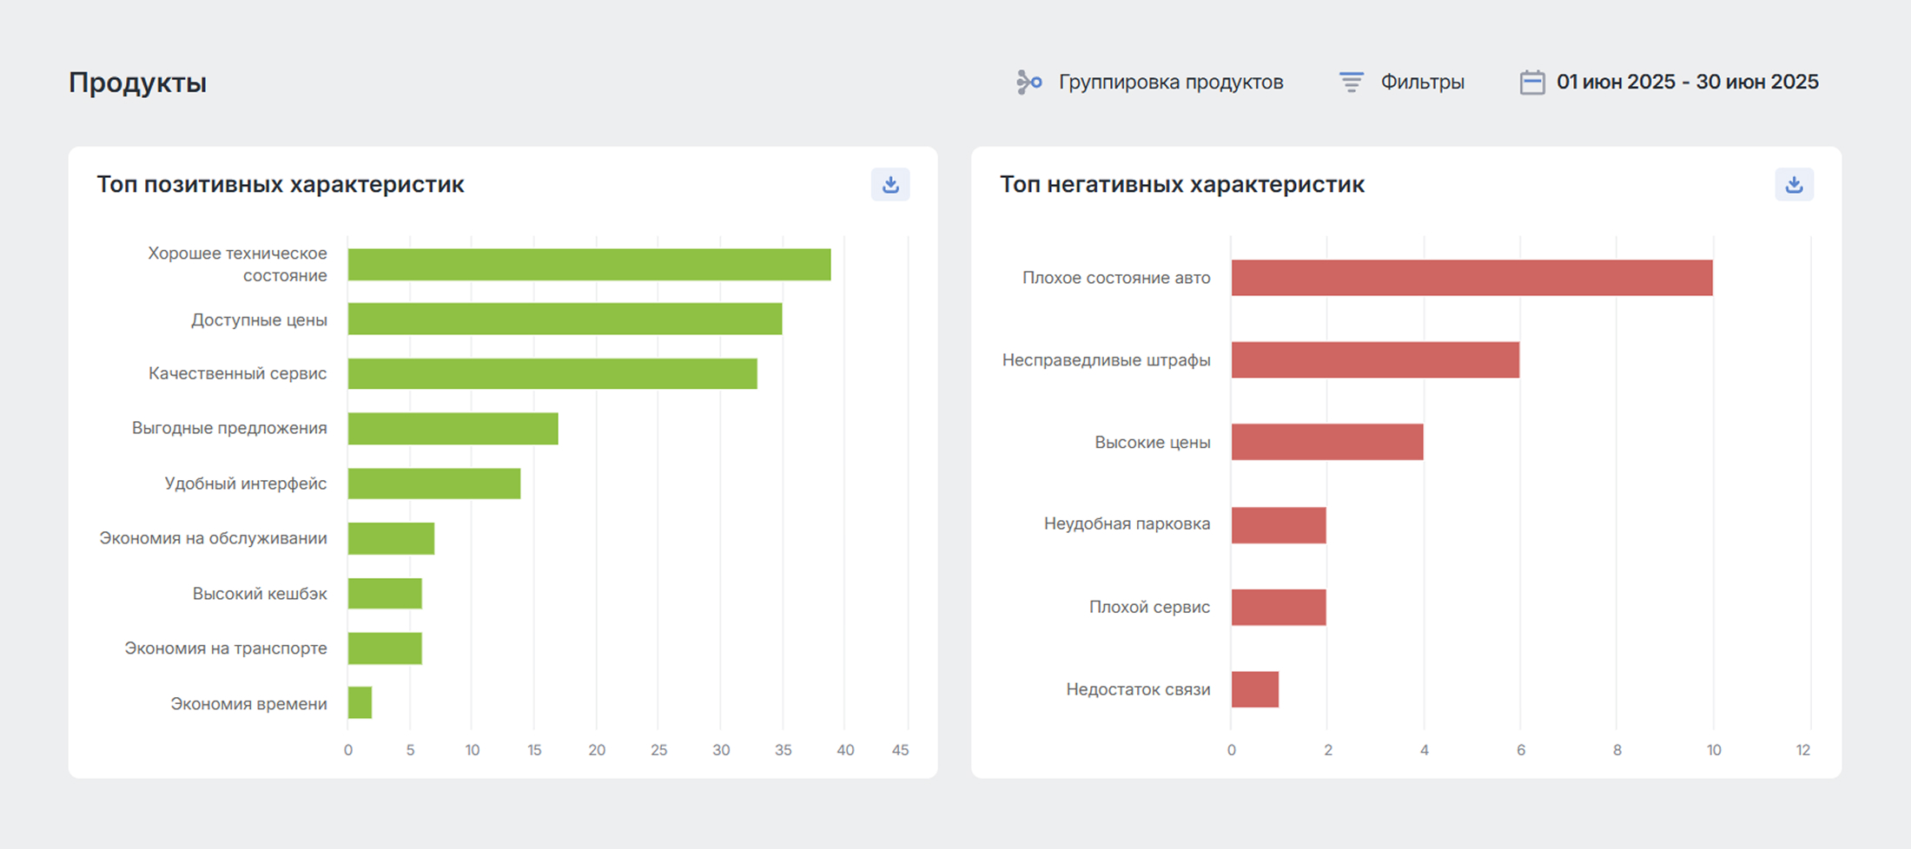Click the Хорошее техническое состояние label
The height and width of the screenshot is (849, 1911).
(x=237, y=265)
